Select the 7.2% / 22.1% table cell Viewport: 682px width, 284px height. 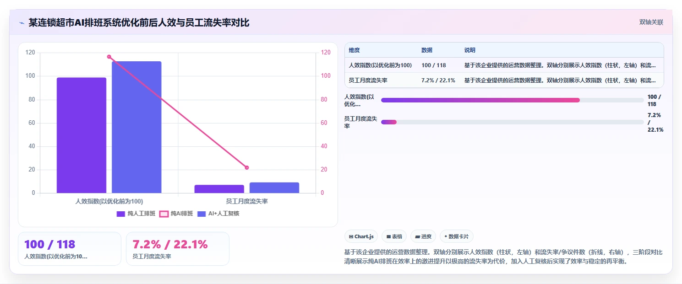(438, 80)
